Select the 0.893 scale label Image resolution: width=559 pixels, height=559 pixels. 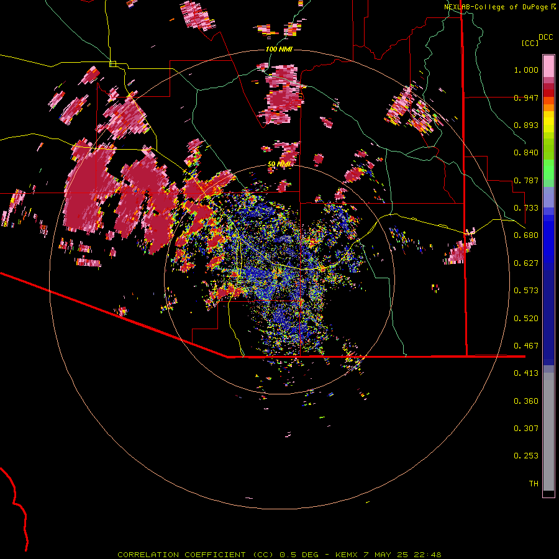click(526, 125)
